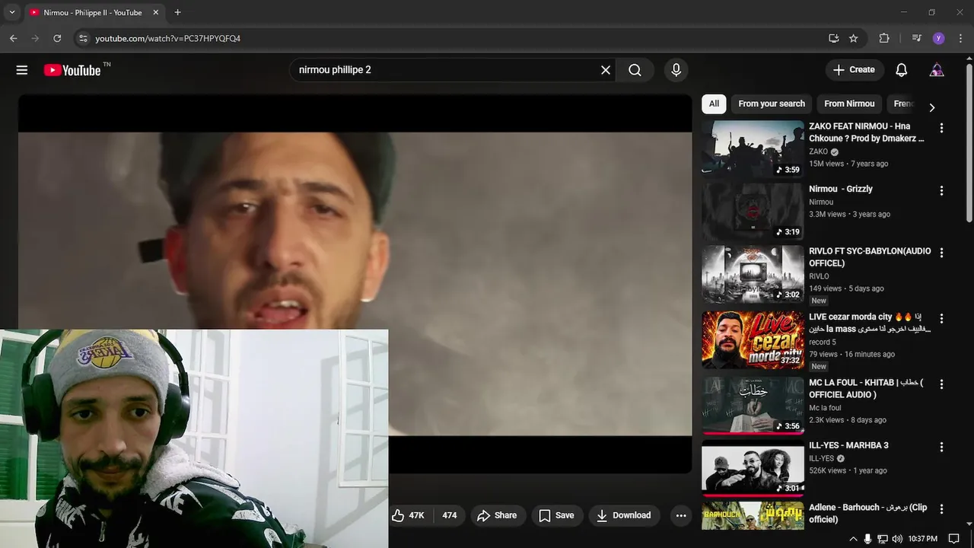Screen dimensions: 974x548
Task: Open the record 5 channel name
Action: (x=823, y=342)
